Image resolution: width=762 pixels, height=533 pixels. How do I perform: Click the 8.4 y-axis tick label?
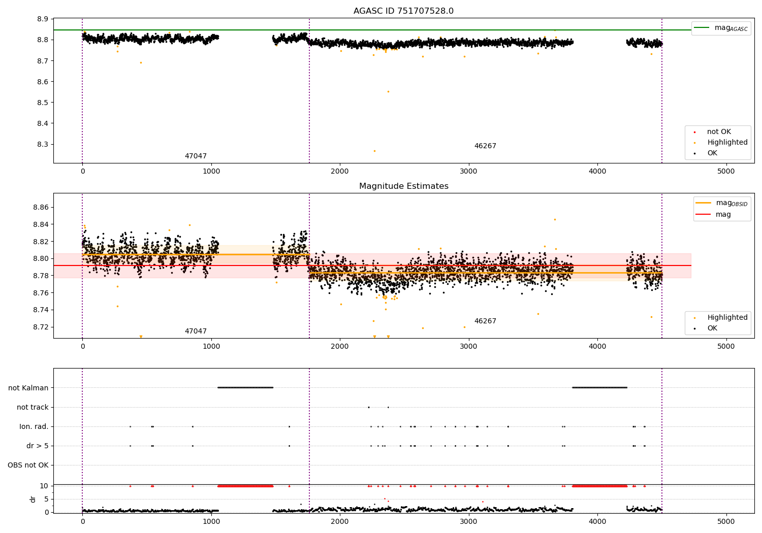click(43, 123)
